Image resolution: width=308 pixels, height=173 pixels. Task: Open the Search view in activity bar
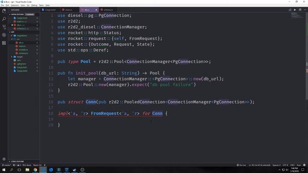coord(4,19)
